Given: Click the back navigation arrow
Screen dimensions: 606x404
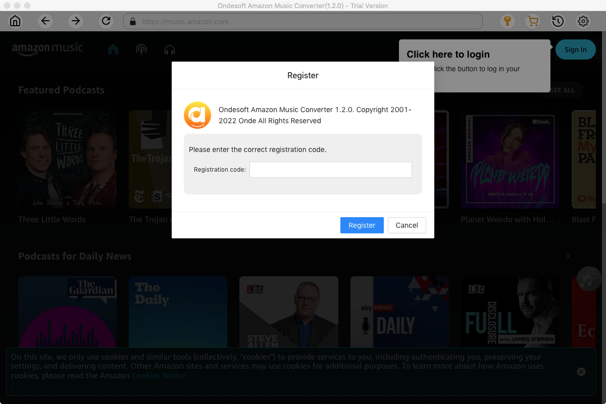Looking at the screenshot, I should 45,21.
